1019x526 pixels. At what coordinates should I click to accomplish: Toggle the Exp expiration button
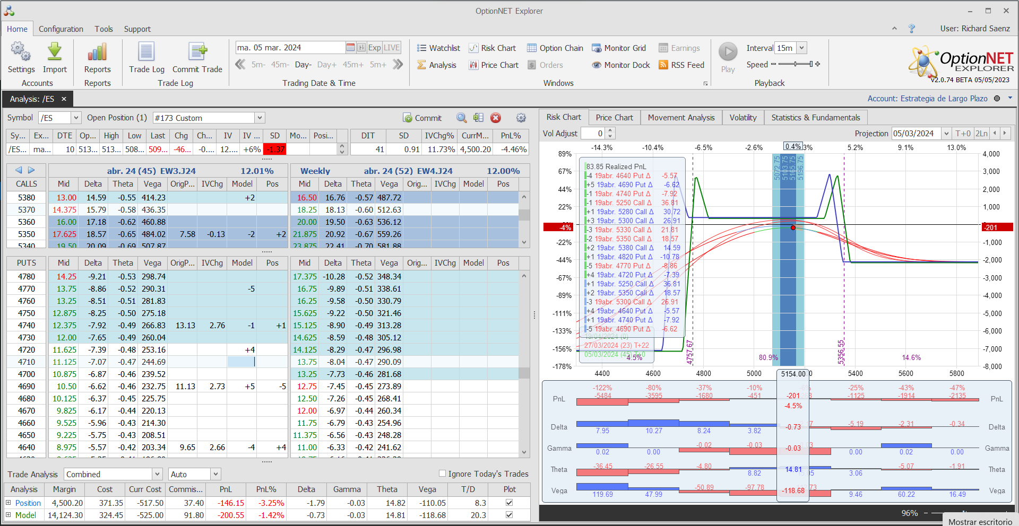(x=375, y=48)
